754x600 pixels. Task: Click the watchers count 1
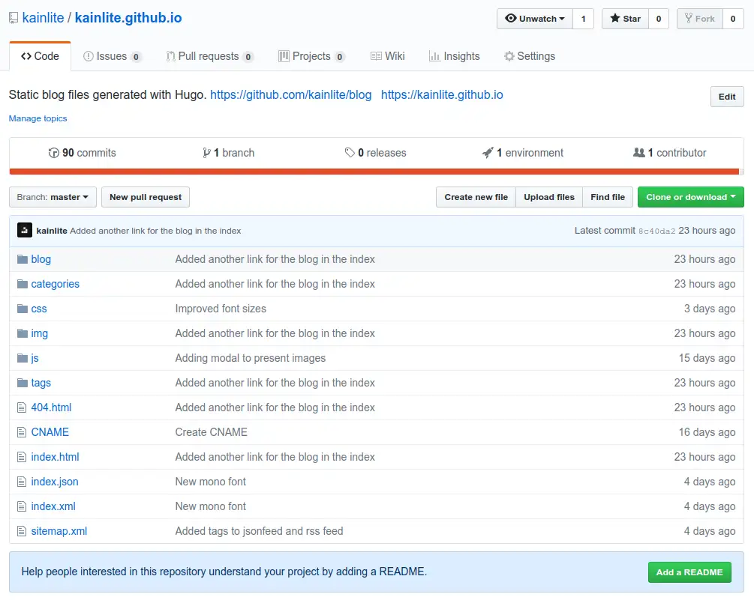(583, 19)
